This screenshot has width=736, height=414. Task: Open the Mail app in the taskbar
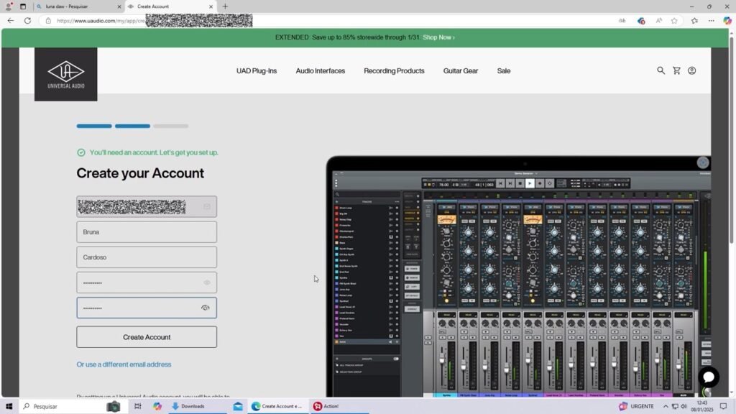click(x=238, y=406)
